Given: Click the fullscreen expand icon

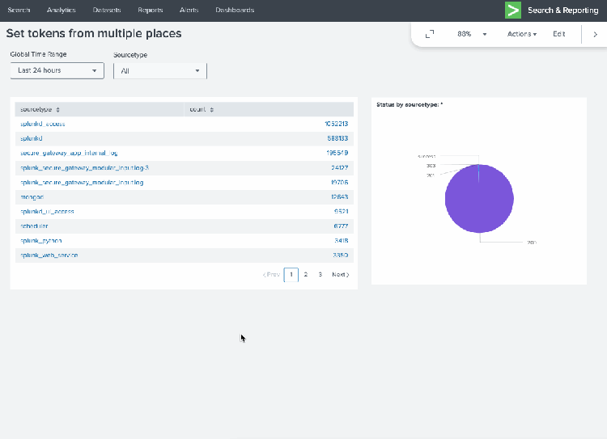Looking at the screenshot, I should pos(430,34).
